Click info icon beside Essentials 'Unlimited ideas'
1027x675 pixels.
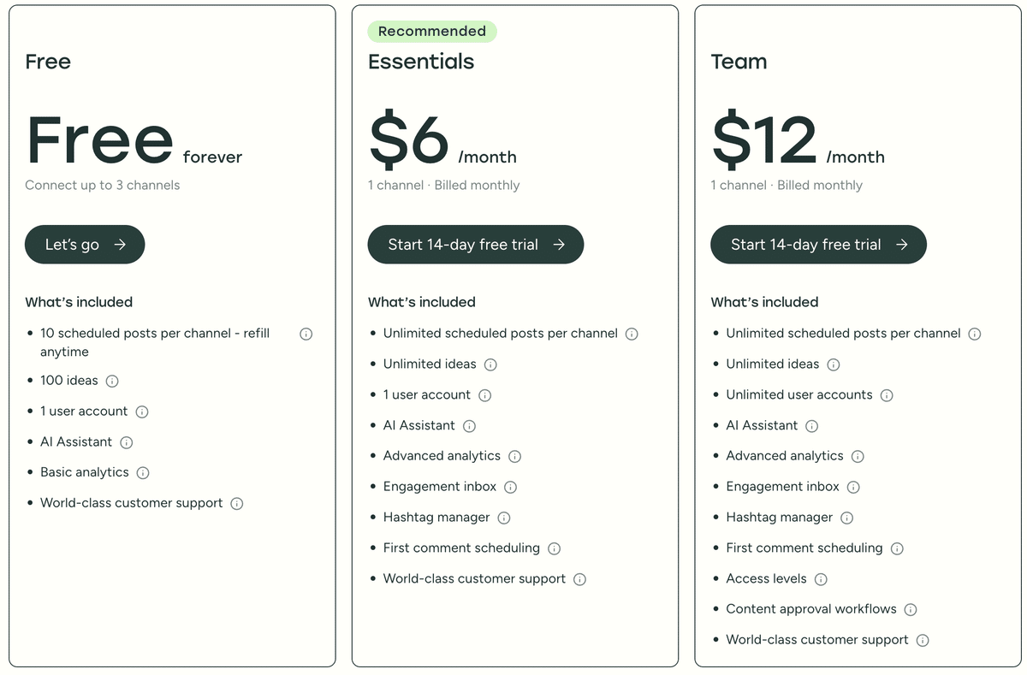click(x=490, y=364)
